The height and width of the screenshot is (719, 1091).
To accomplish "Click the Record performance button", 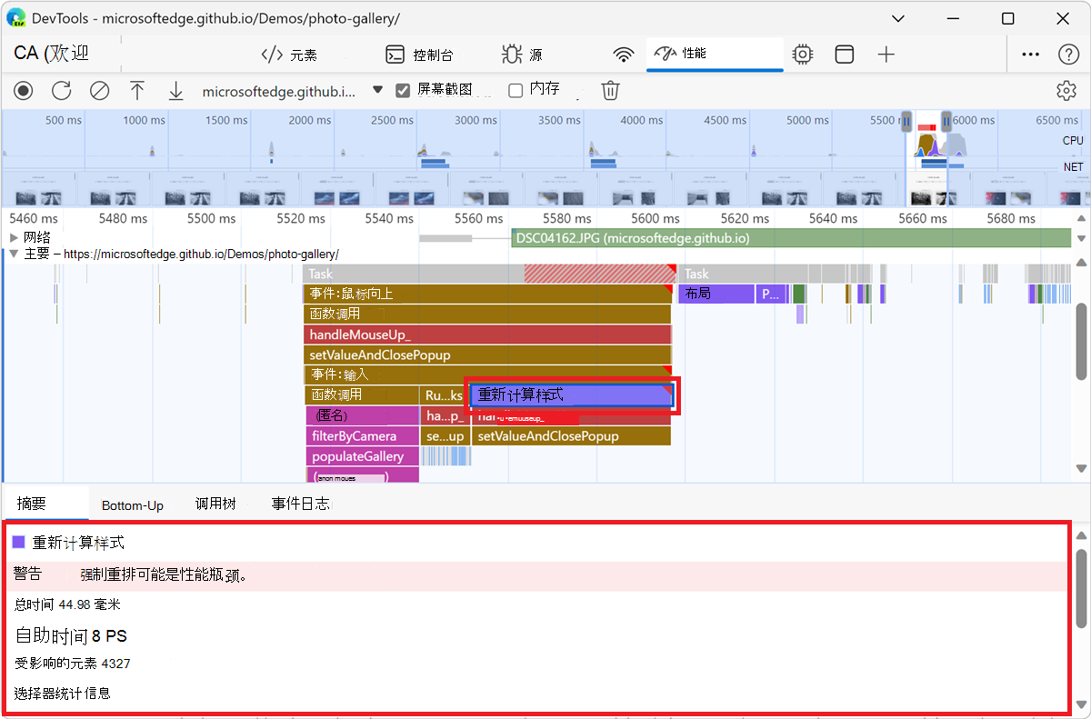I will (x=23, y=90).
